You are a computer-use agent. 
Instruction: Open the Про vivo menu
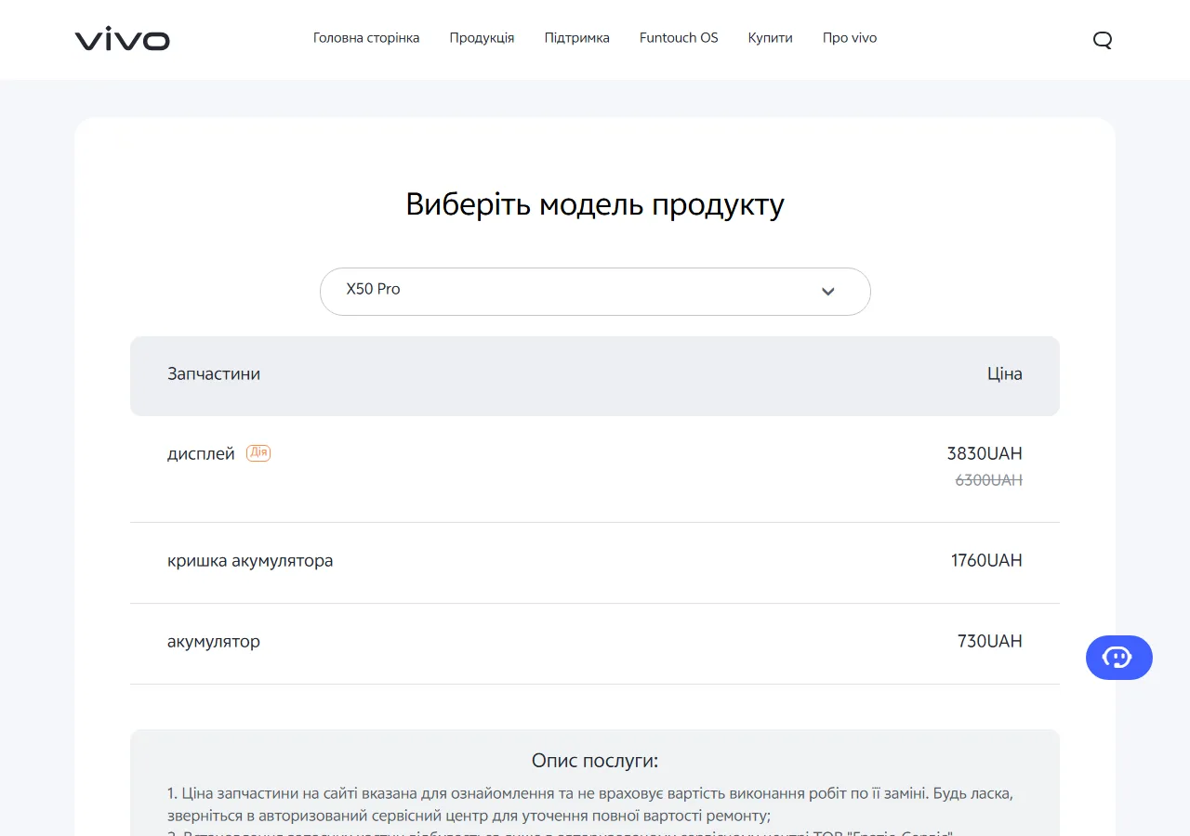click(850, 38)
